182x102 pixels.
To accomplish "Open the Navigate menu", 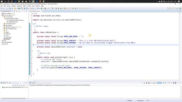I will pyautogui.click(x=19, y=6).
